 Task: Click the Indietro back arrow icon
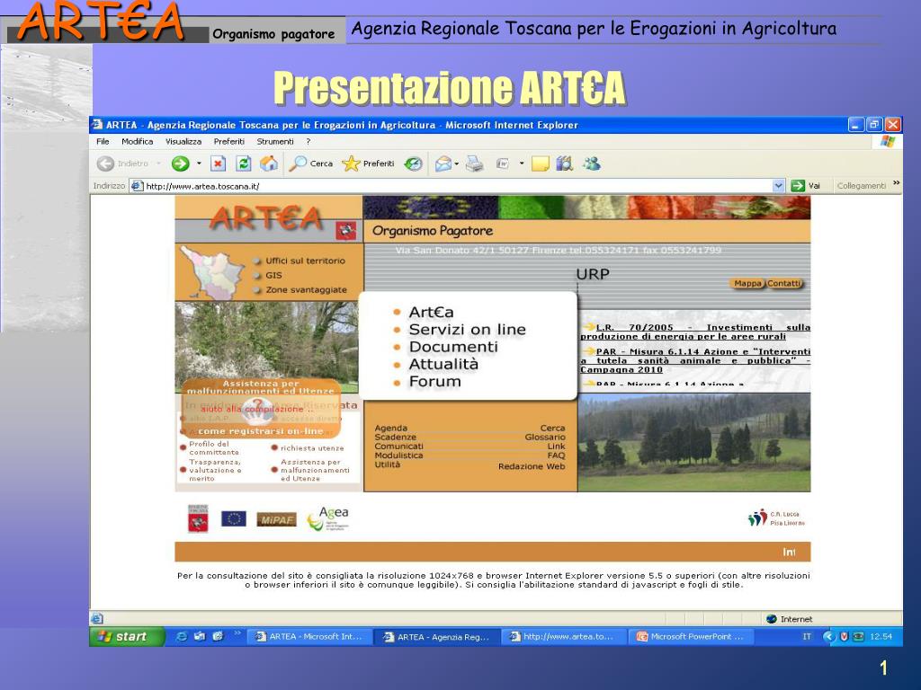[x=106, y=164]
